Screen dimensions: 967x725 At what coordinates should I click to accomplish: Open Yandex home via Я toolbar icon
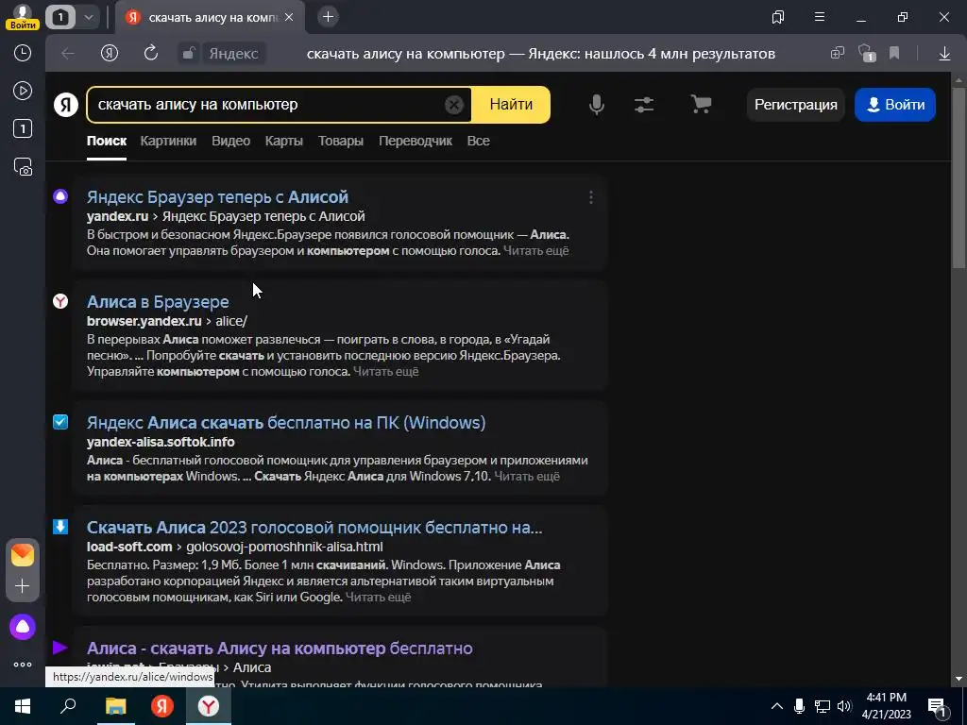(x=110, y=54)
